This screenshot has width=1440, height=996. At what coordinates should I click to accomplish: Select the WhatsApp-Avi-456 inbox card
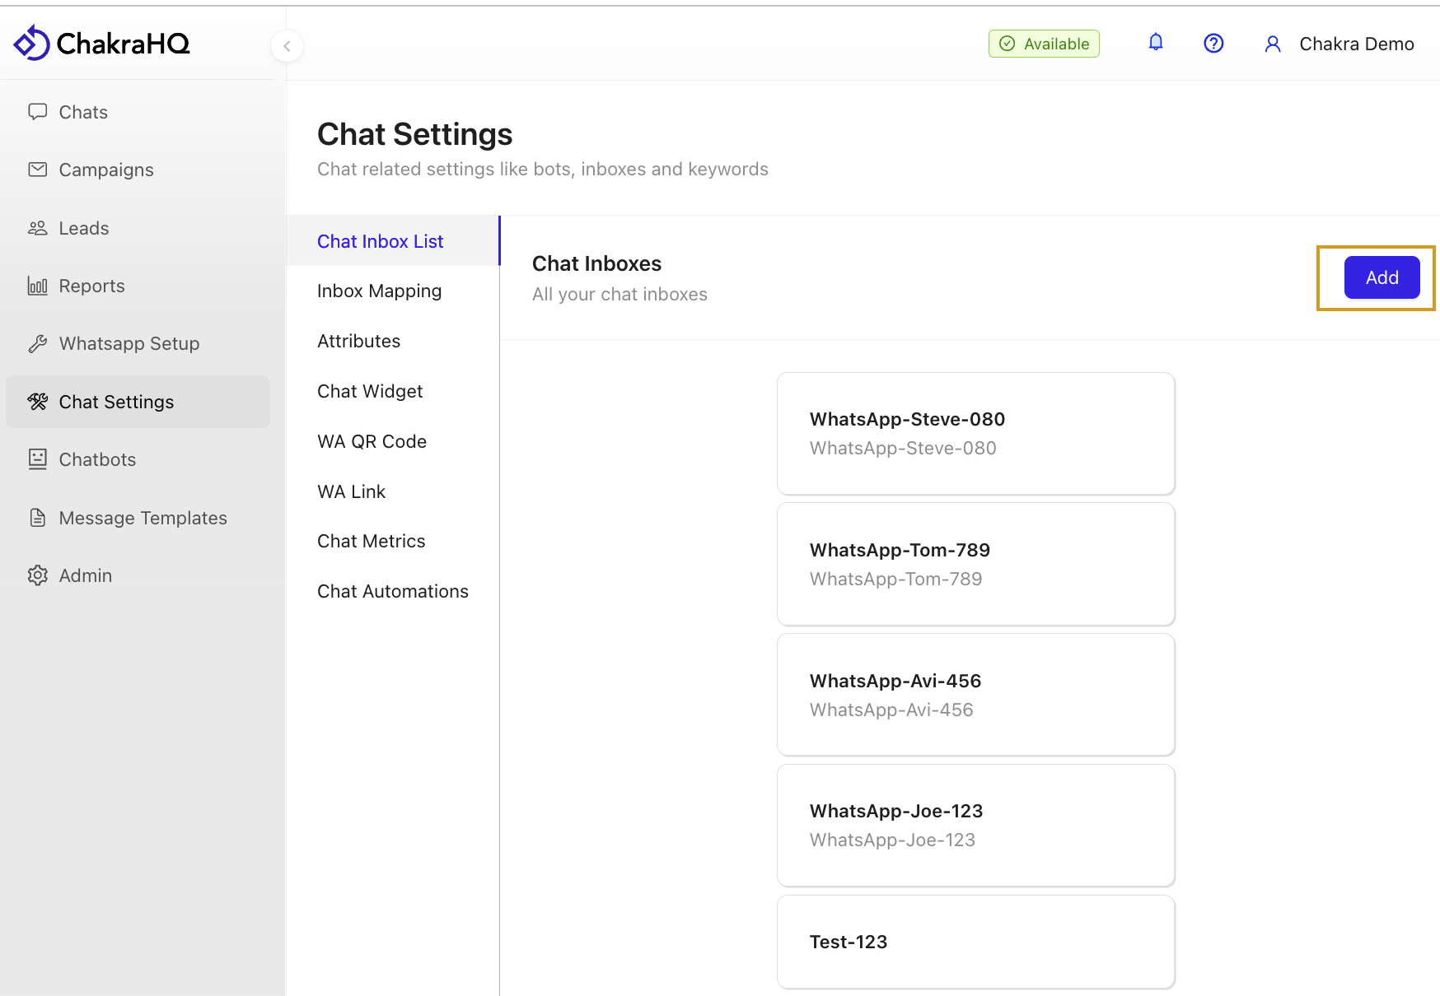975,695
